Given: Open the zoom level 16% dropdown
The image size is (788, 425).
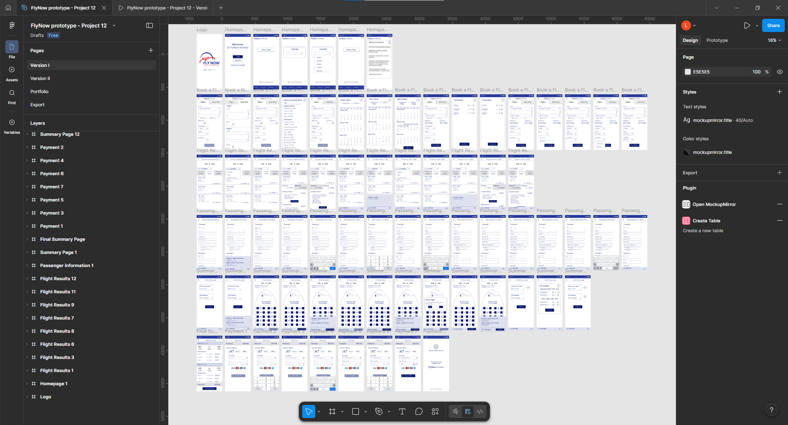Looking at the screenshot, I should (x=774, y=40).
